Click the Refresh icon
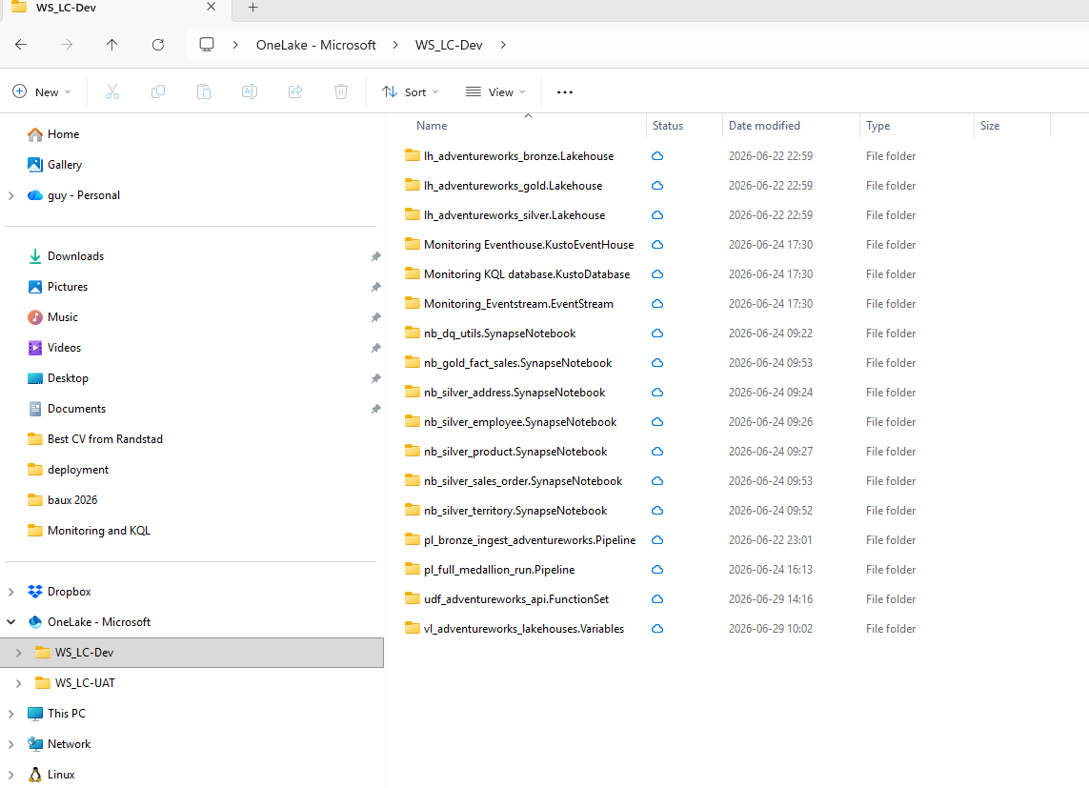The image size is (1089, 788). click(x=158, y=45)
